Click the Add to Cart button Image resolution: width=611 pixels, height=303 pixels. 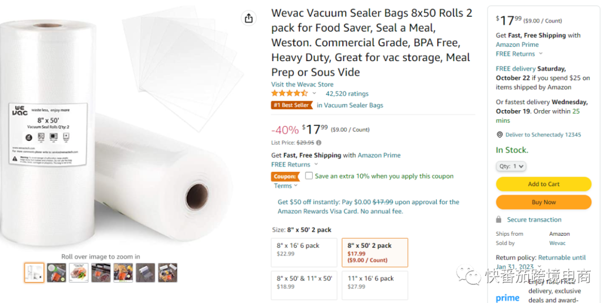click(x=544, y=184)
